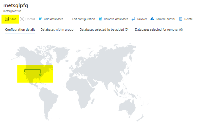Click the Forced Failover text label
219x130 pixels.
tap(165, 19)
